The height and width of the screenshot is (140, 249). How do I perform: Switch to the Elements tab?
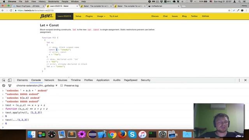22,80
